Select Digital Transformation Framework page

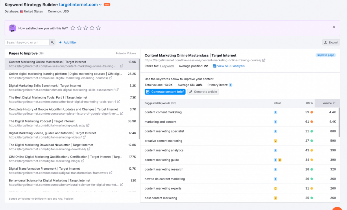click(x=72, y=171)
